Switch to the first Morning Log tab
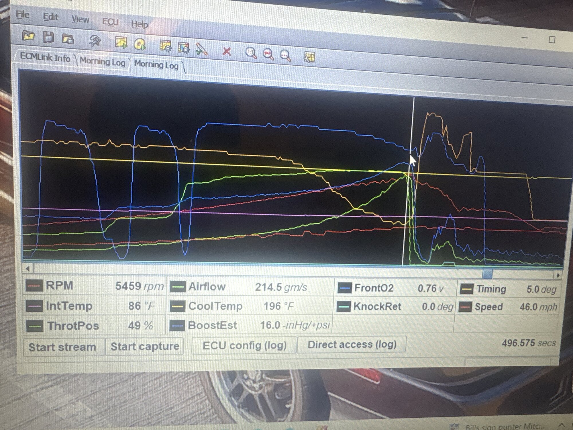 tap(102, 61)
